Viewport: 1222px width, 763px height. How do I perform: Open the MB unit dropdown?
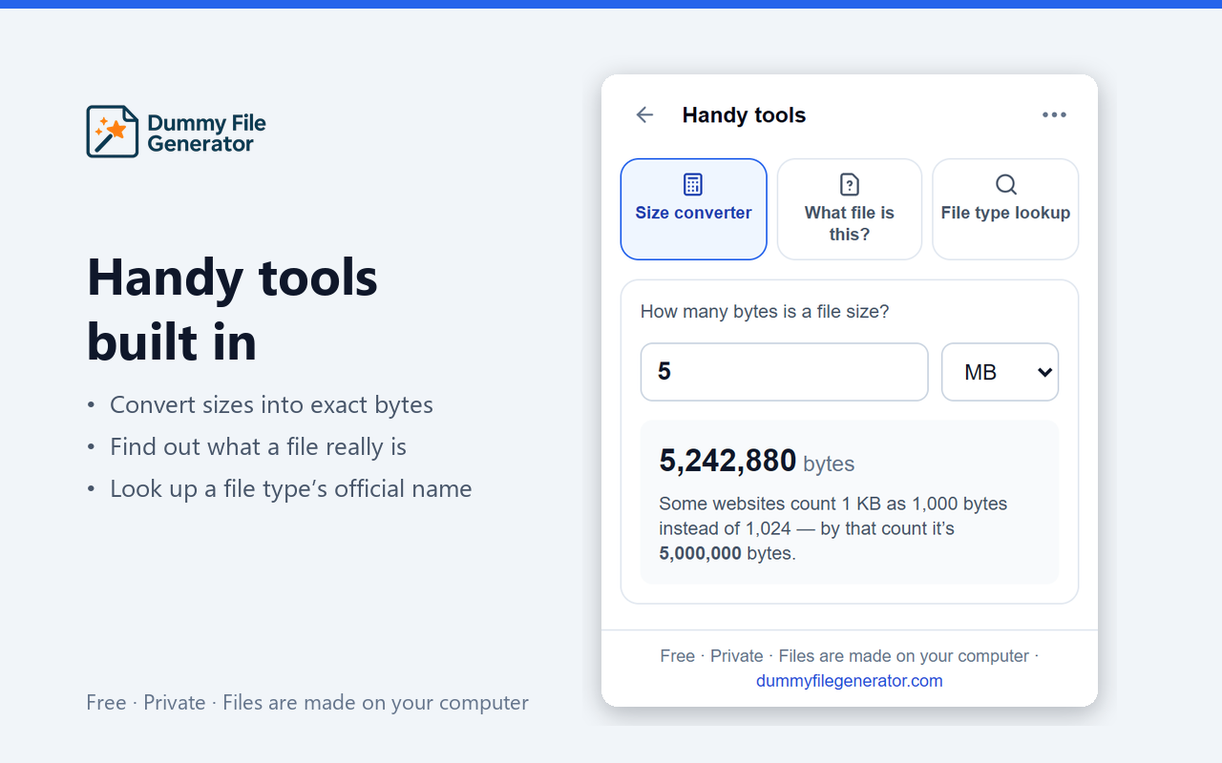click(1001, 372)
